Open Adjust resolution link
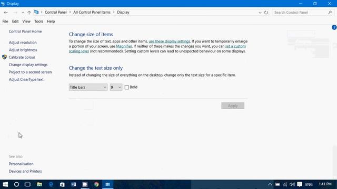337x189 pixels. pos(23,43)
